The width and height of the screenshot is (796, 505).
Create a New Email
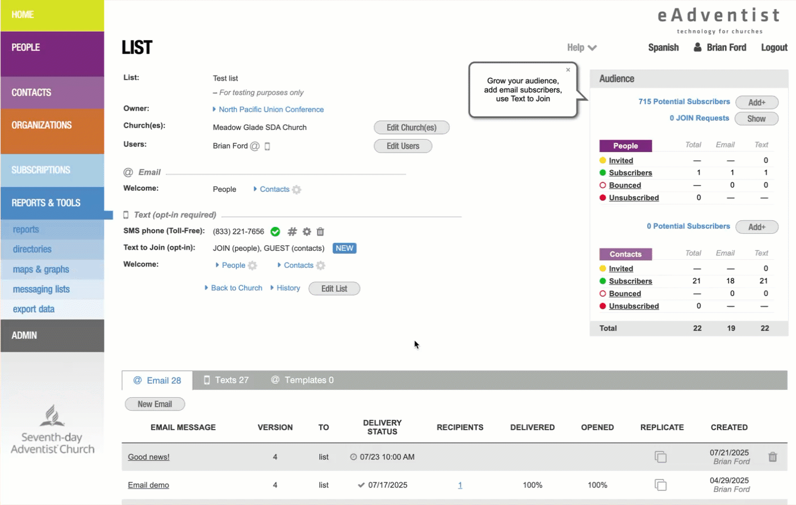coord(155,405)
